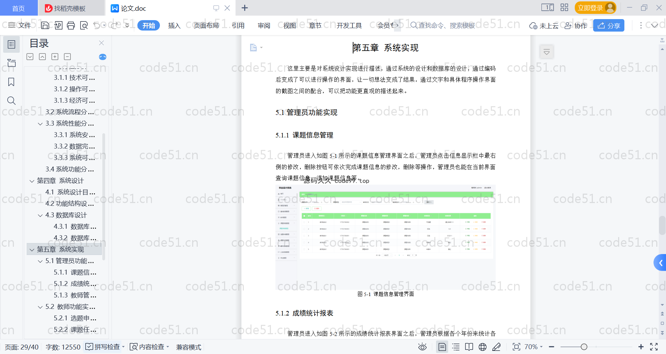Screen dimensions: 666x354
Task: Click the window layout switch icon in the title bar
Action: [547, 8]
